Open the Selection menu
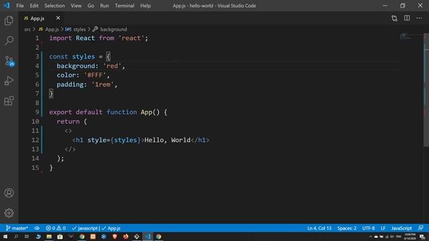429x241 pixels. point(54,6)
